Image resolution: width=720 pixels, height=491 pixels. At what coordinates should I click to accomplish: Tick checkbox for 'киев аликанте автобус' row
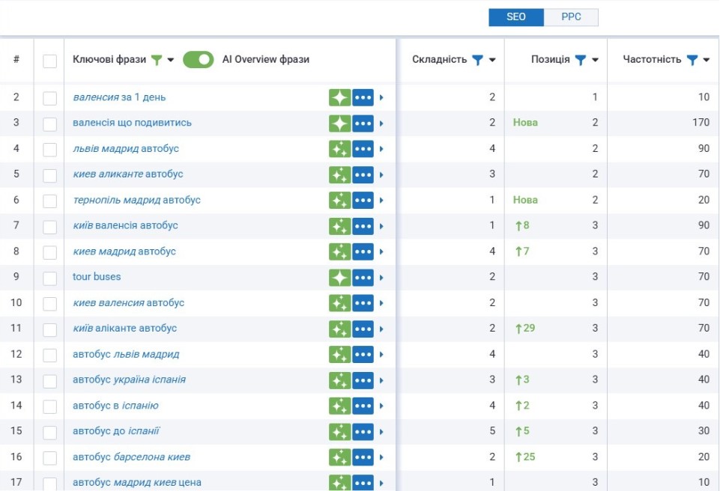pyautogui.click(x=49, y=174)
